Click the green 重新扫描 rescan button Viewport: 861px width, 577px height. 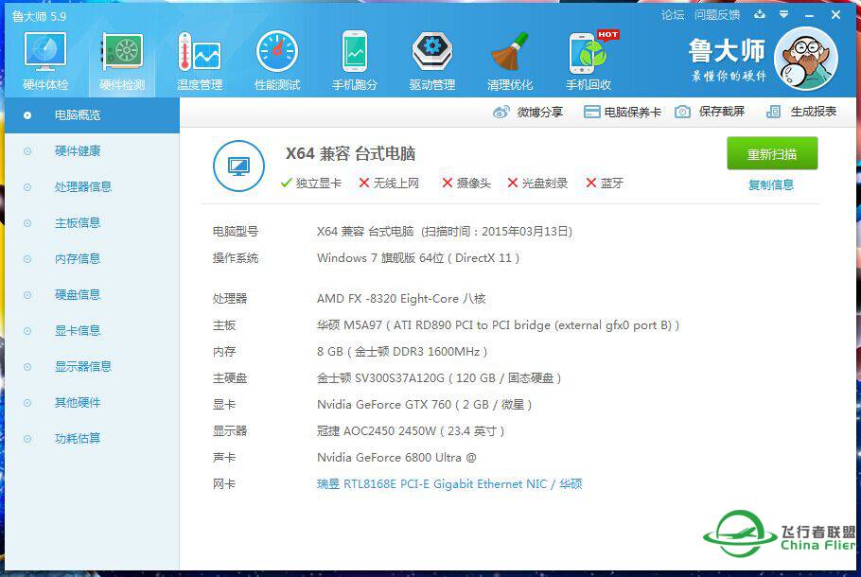tap(771, 154)
